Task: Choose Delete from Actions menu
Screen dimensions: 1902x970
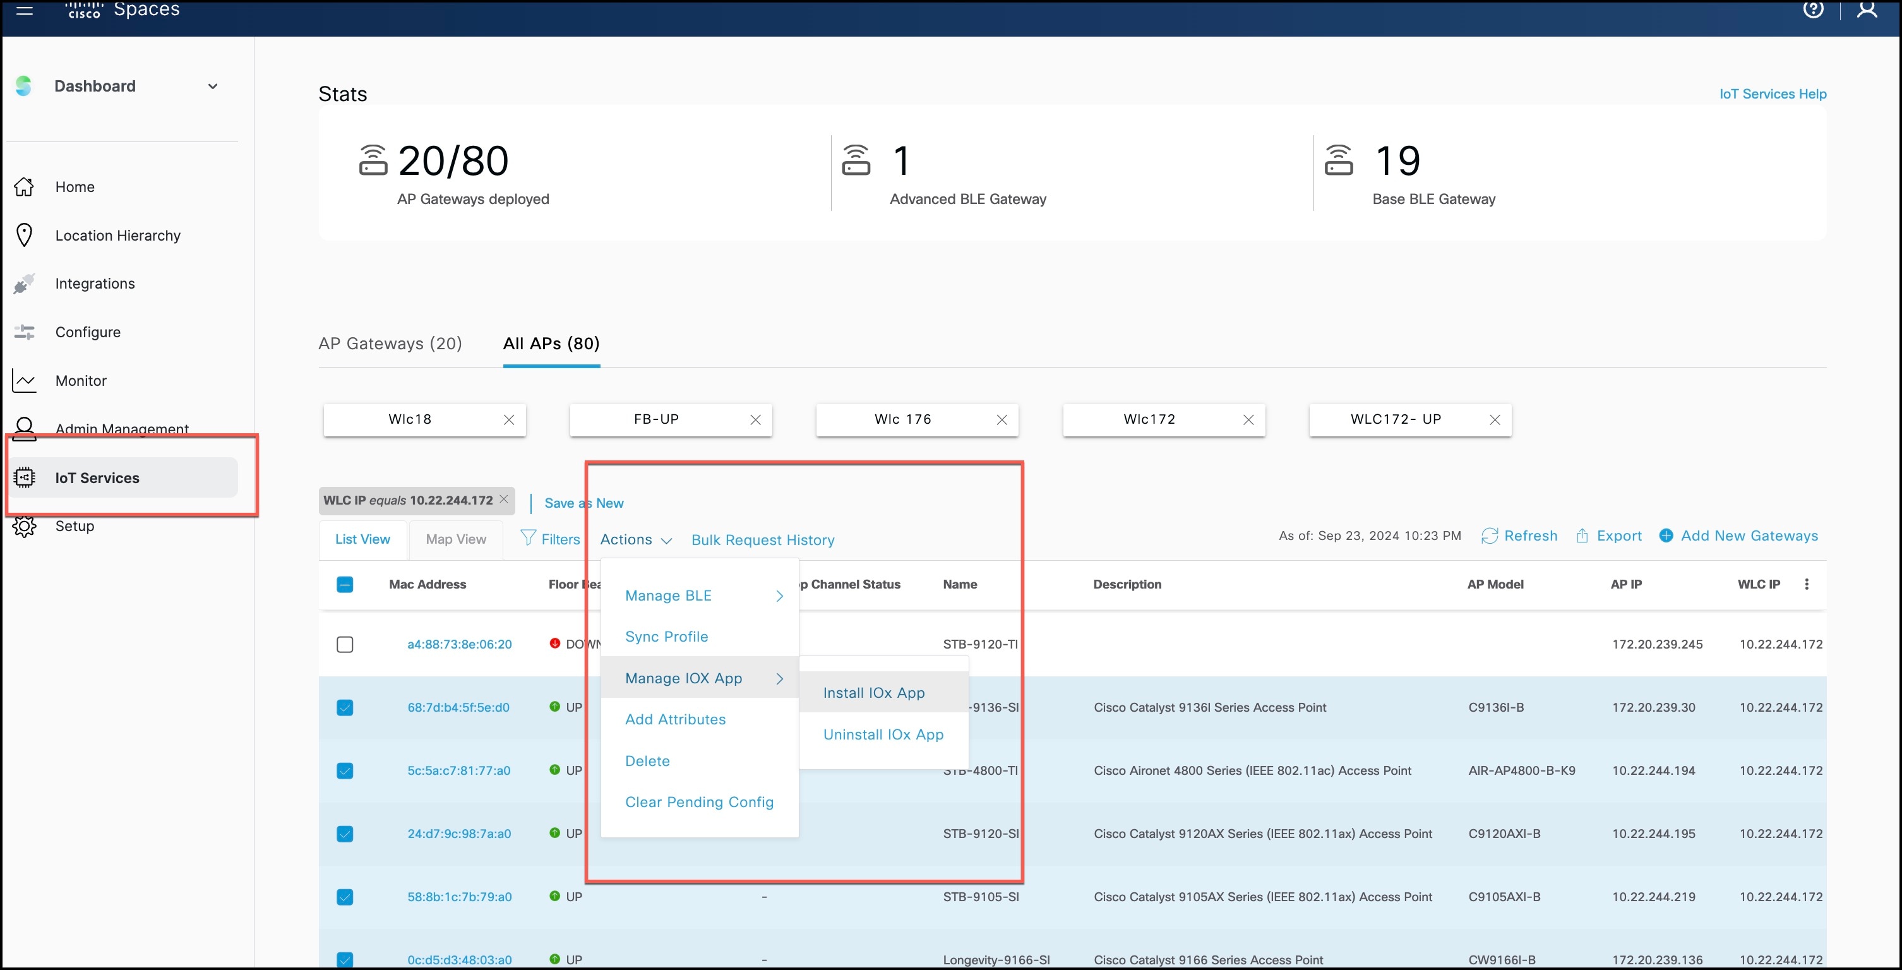Action: (647, 761)
